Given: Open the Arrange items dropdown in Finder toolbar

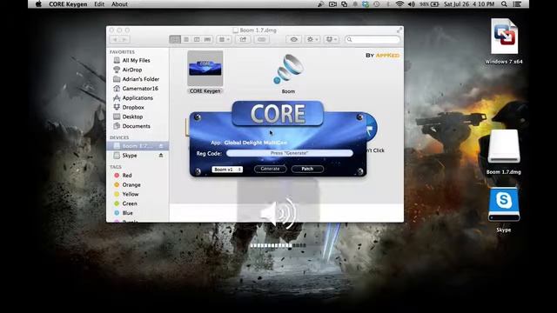Looking at the screenshot, I should click(225, 39).
